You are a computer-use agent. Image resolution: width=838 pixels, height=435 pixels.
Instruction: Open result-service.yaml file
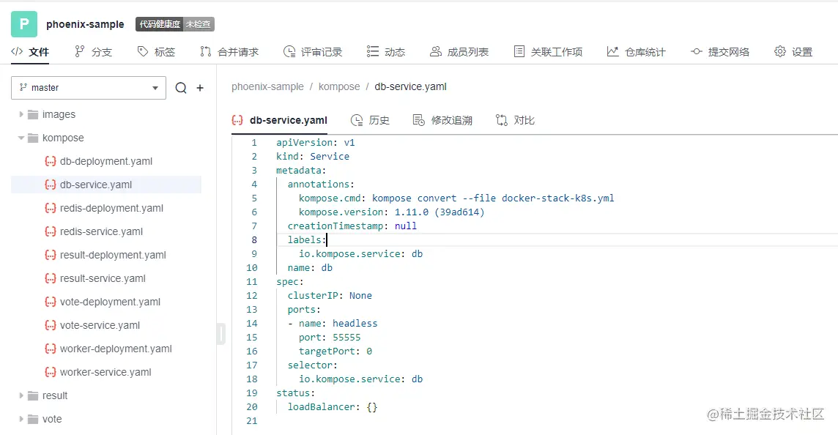tap(106, 278)
